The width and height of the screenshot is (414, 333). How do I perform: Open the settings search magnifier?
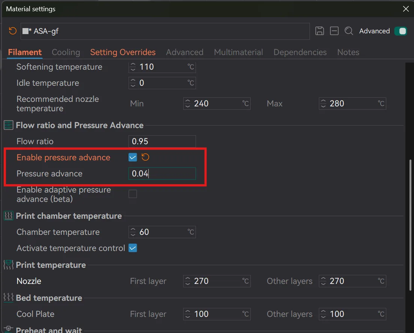coord(348,31)
